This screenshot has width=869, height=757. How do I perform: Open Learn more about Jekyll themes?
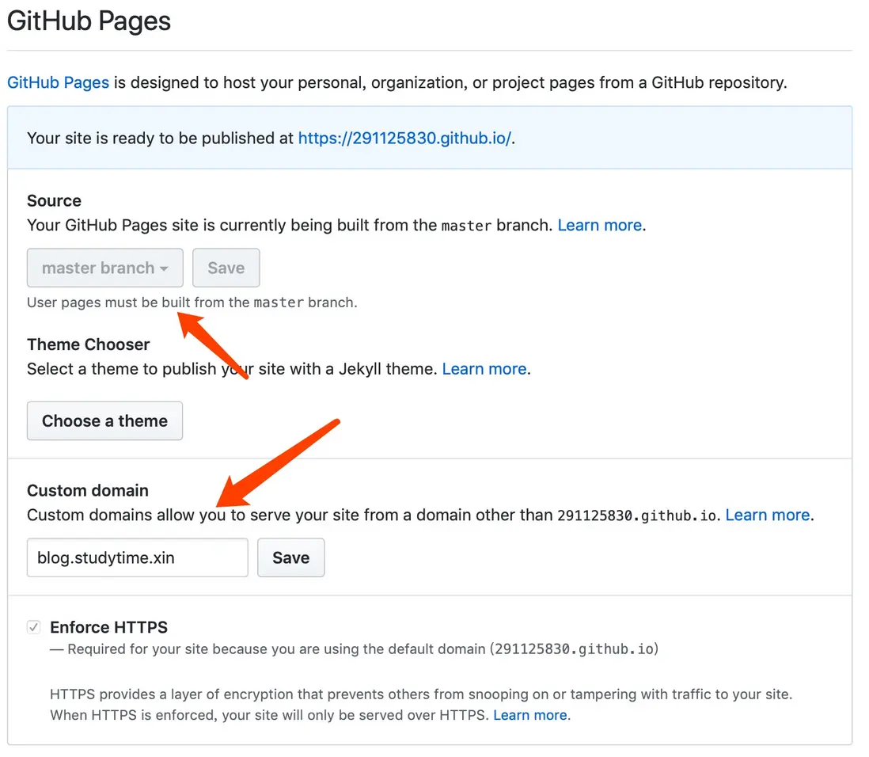coord(484,369)
